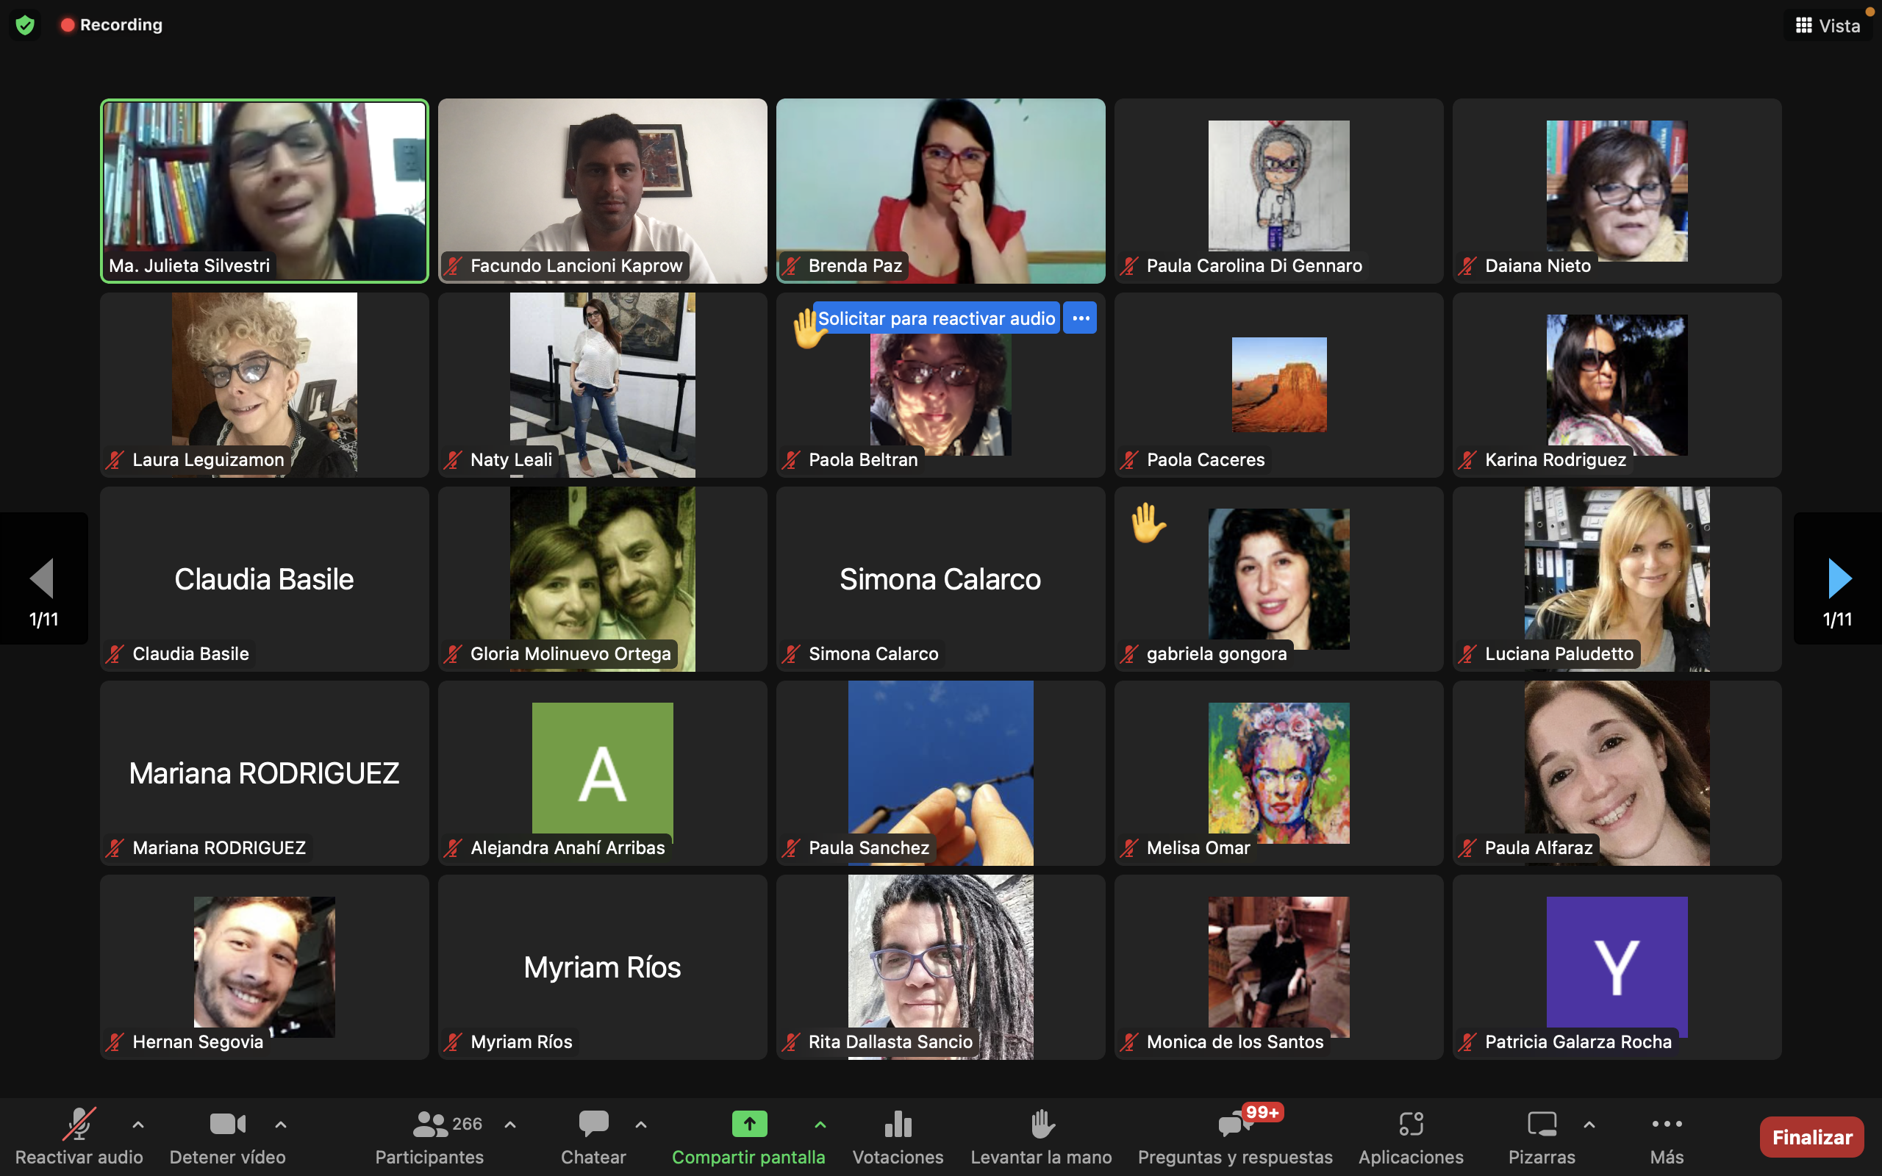Click muted mic icon of Claudia Basile
1882x1176 pixels.
tap(115, 654)
